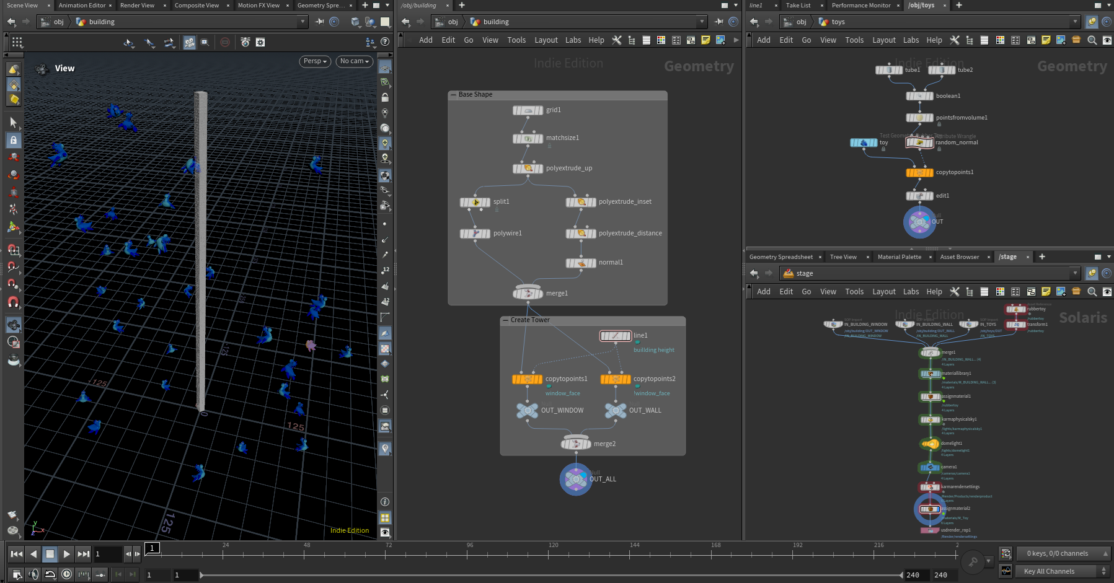Jump to first frame button in playbar
This screenshot has width=1114, height=583.
(17, 554)
